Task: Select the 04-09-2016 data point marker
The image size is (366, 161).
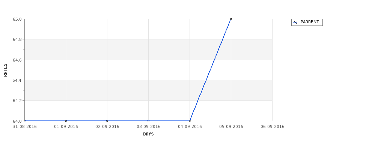Action: (x=190, y=121)
